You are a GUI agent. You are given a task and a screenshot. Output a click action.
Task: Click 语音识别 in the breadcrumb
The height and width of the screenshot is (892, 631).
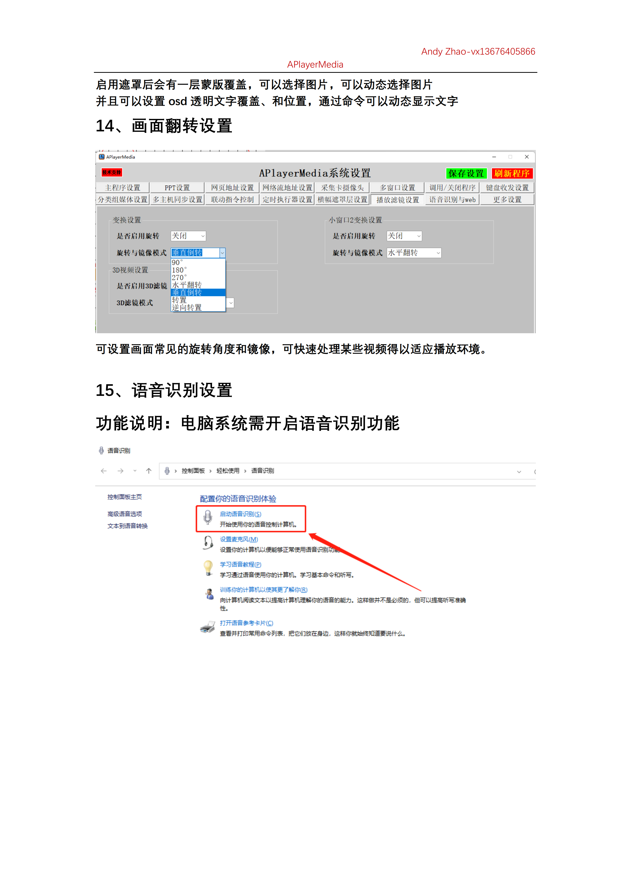[263, 471]
